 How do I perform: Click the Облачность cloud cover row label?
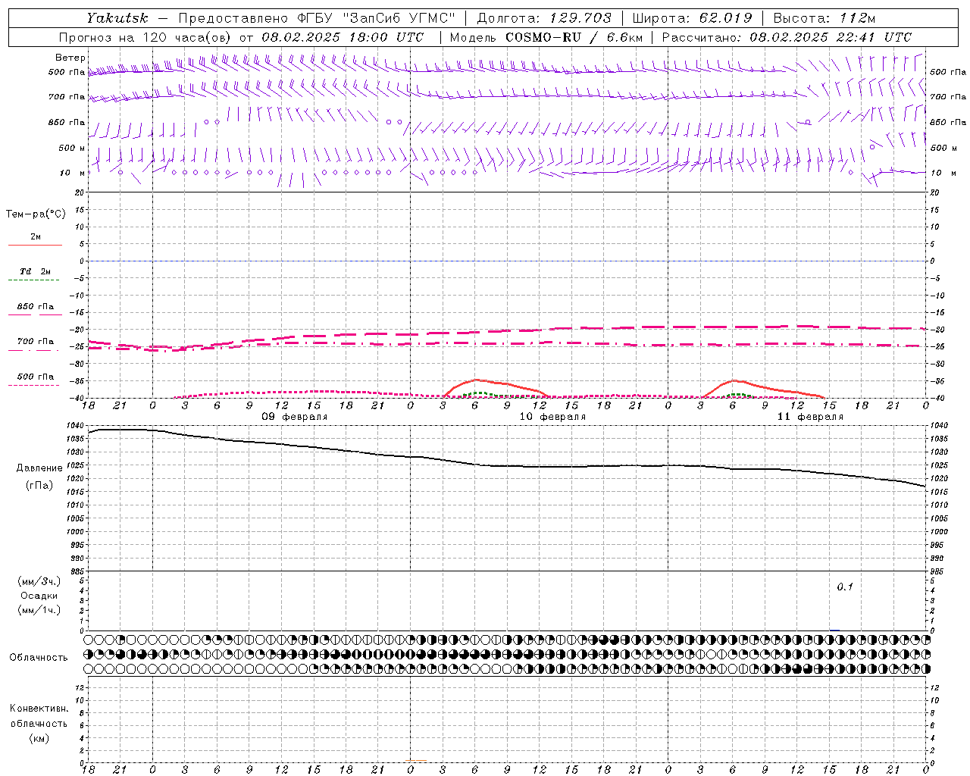[x=39, y=658]
